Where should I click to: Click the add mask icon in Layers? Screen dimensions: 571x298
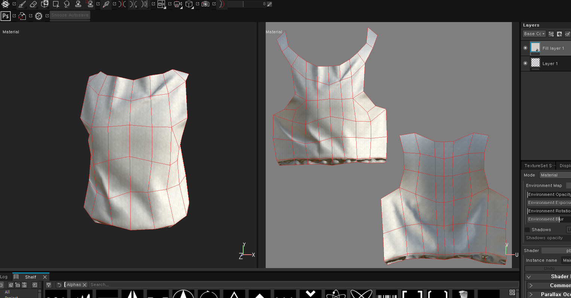tap(559, 34)
